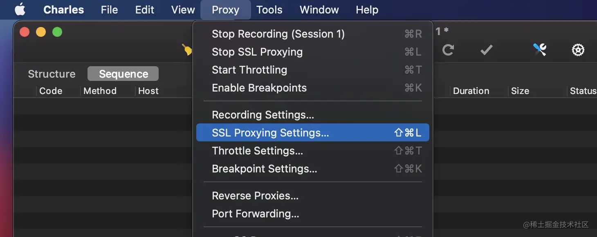Switch to the Structure tab

(x=52, y=74)
